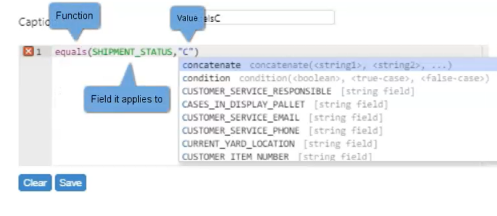Choose CUSTOMER_ITEM_NUMBER string field suggestion
497x216 pixels.
coord(338,156)
